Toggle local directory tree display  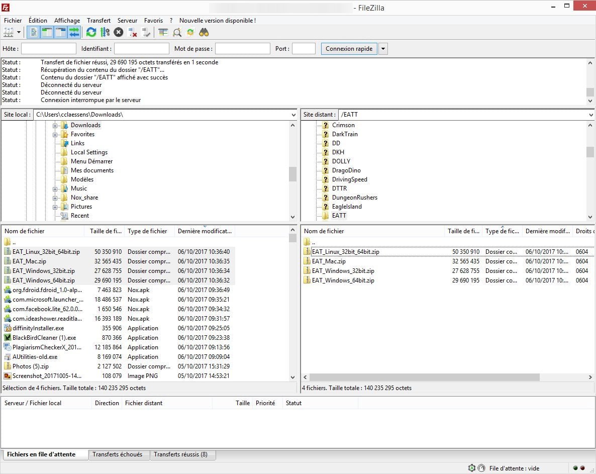point(47,33)
